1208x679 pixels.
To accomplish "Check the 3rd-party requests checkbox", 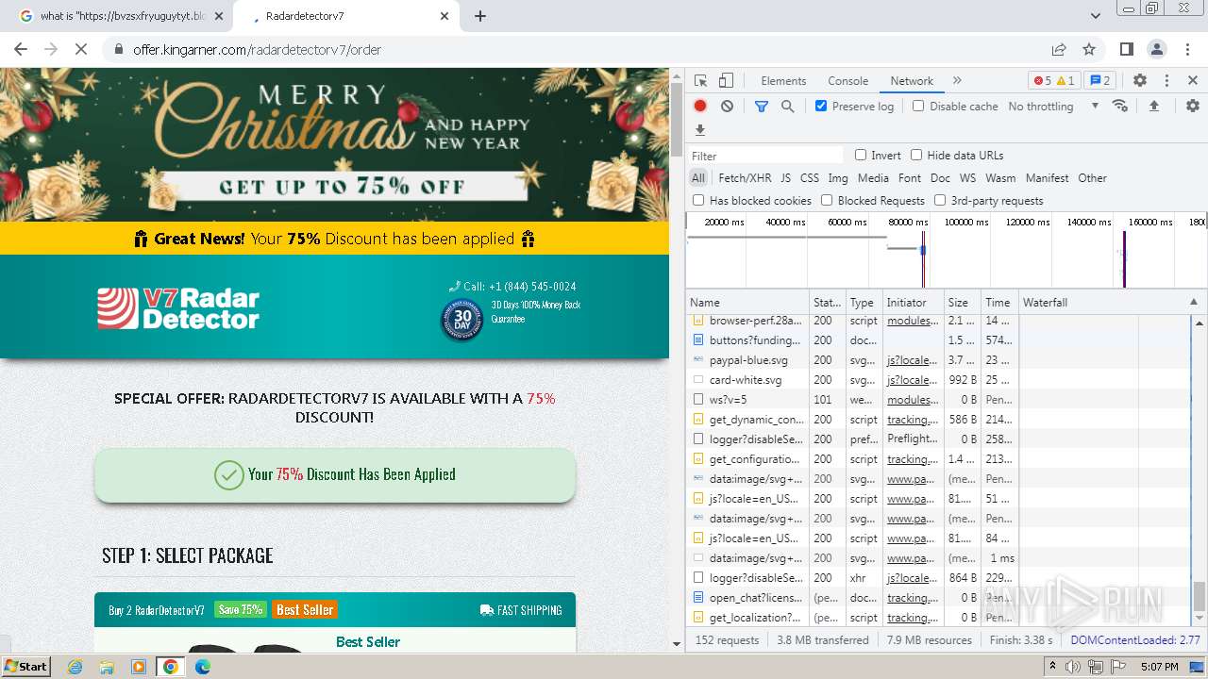I will click(940, 200).
